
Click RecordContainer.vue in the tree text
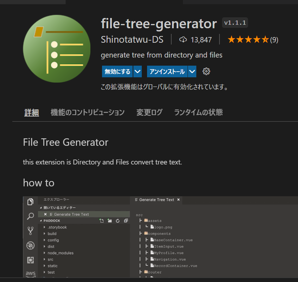(176, 266)
